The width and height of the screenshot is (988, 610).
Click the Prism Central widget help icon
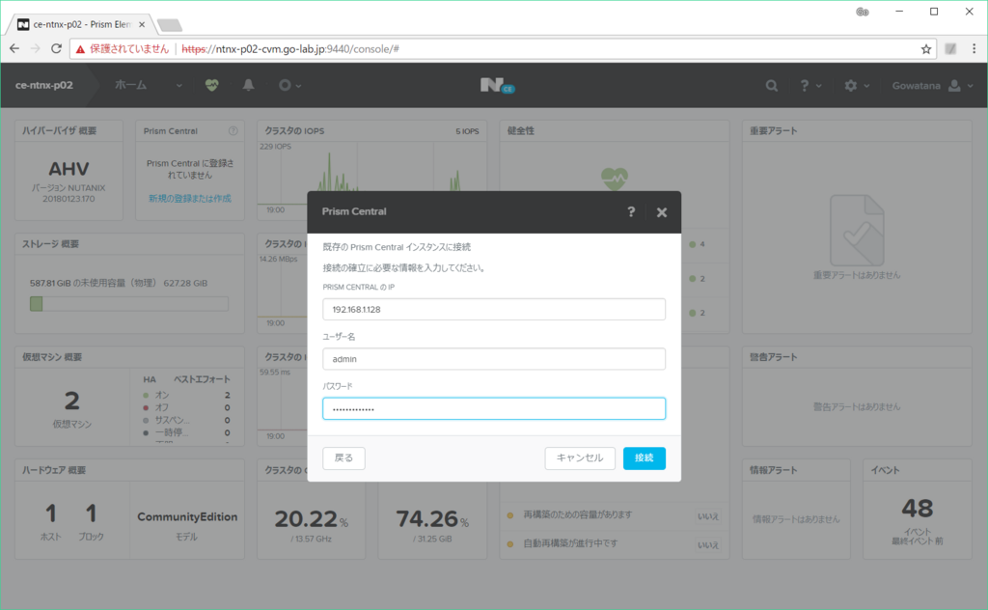pyautogui.click(x=233, y=131)
